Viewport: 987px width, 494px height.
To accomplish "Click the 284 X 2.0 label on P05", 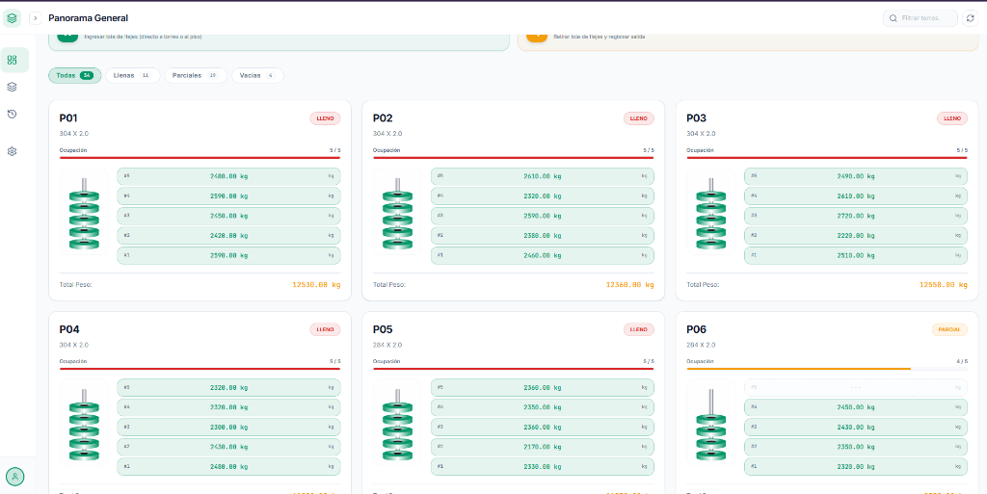I will [x=387, y=345].
